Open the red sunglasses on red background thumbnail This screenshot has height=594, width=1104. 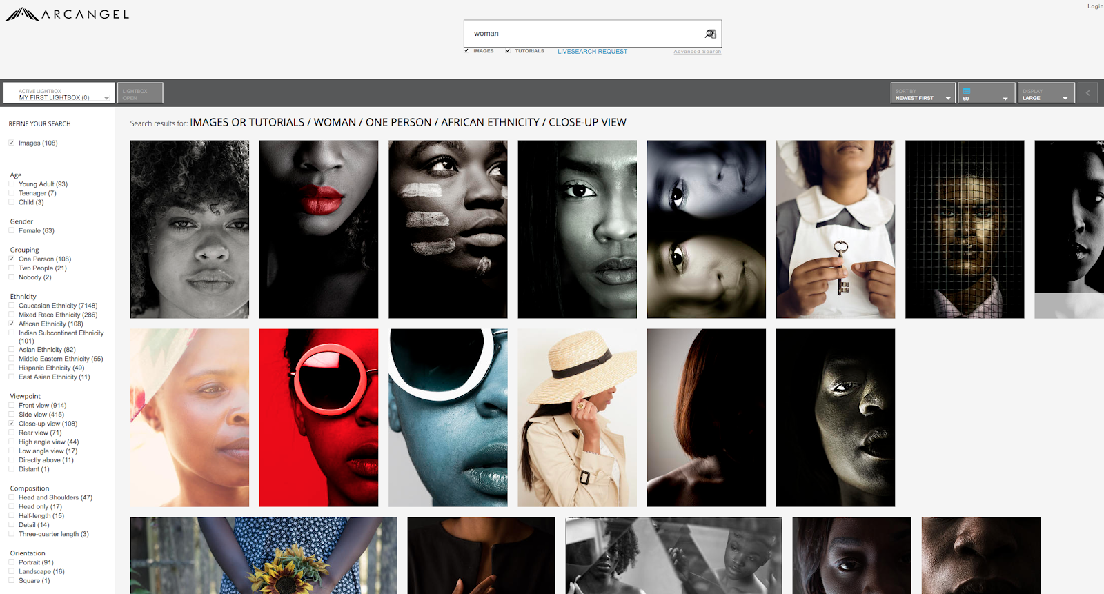pyautogui.click(x=319, y=417)
